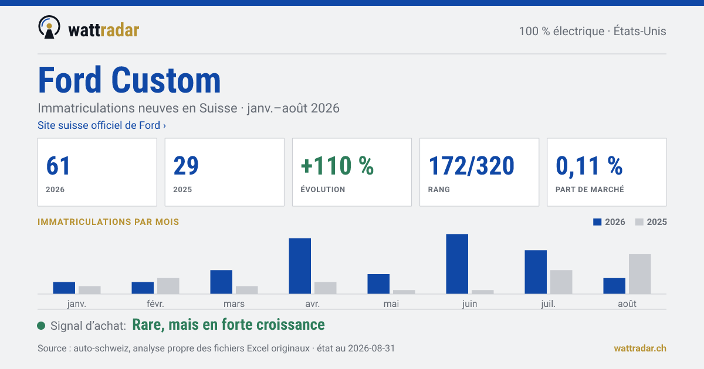This screenshot has height=369, width=704.
Task: Click the wattradar radar logo icon
Action: click(x=49, y=28)
